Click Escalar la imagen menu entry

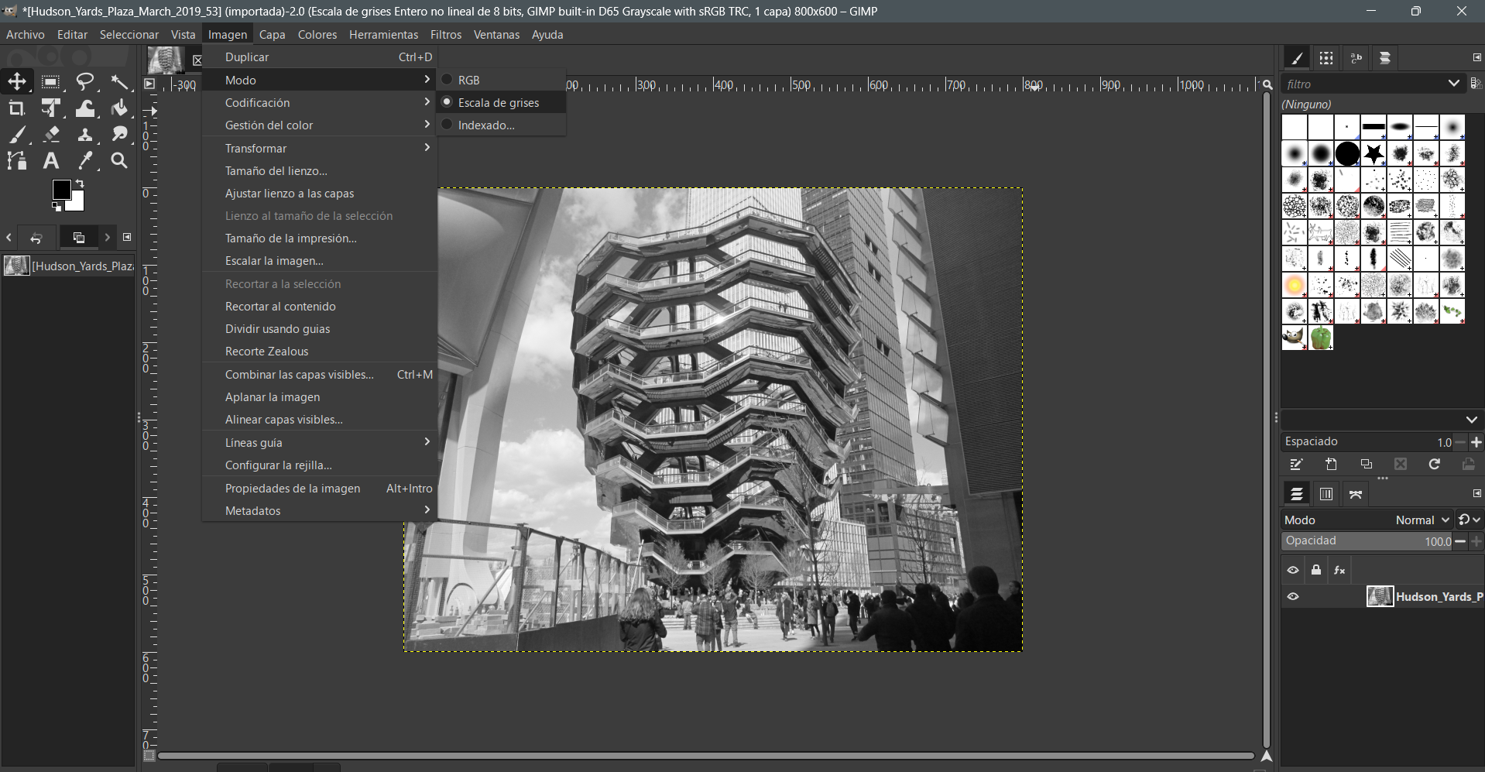click(x=274, y=261)
